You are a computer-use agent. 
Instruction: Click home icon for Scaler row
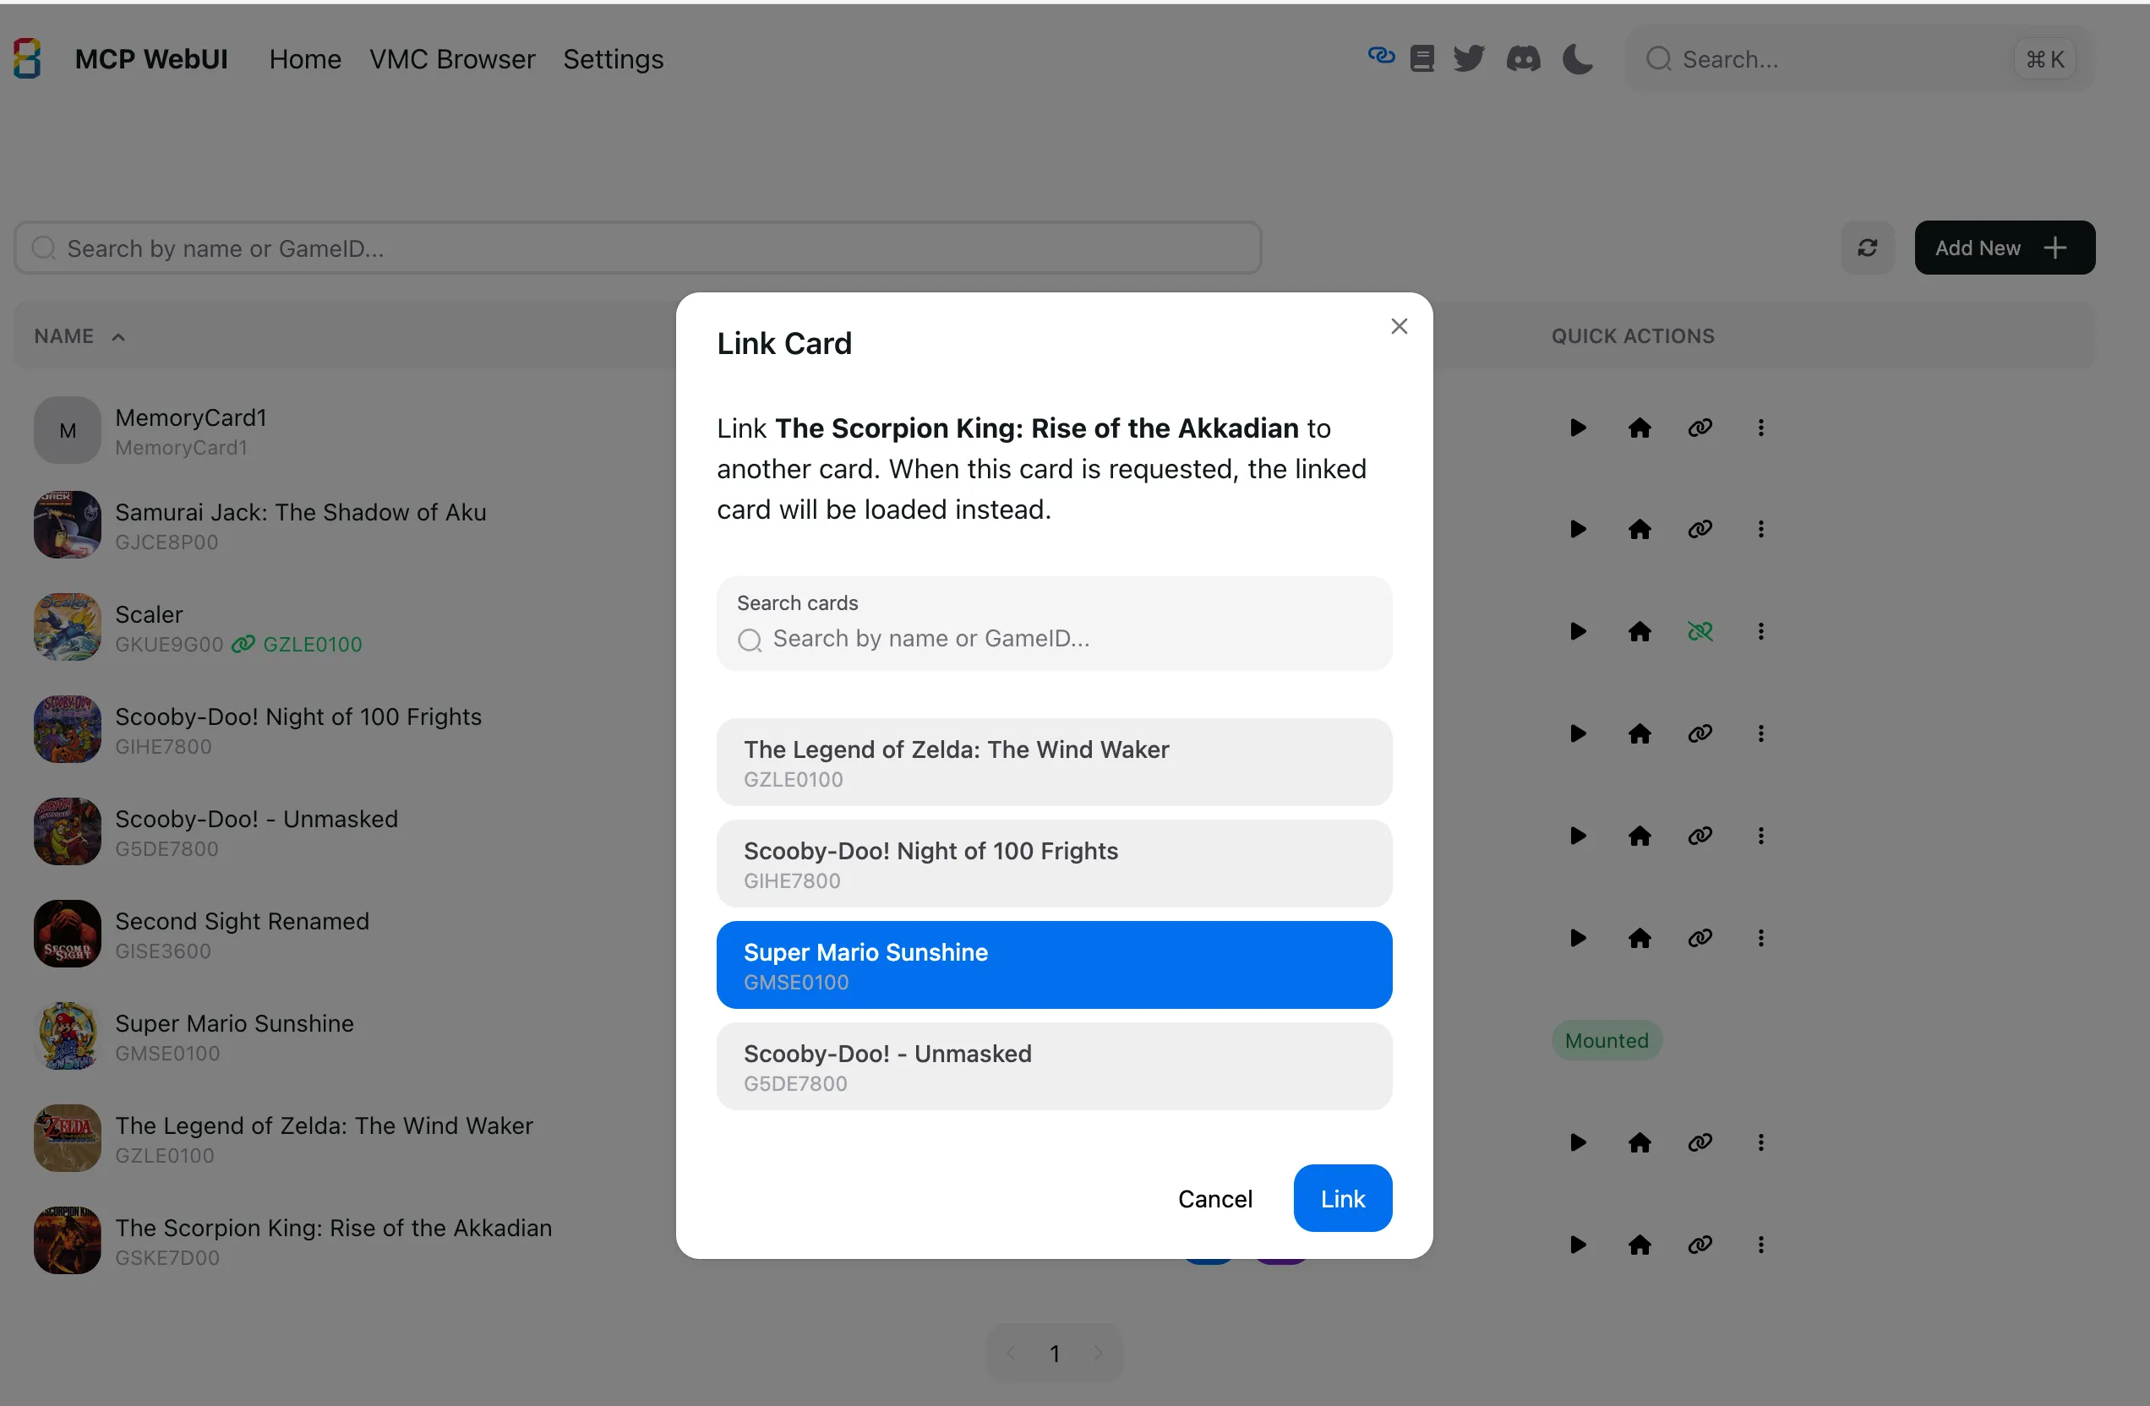[1639, 631]
